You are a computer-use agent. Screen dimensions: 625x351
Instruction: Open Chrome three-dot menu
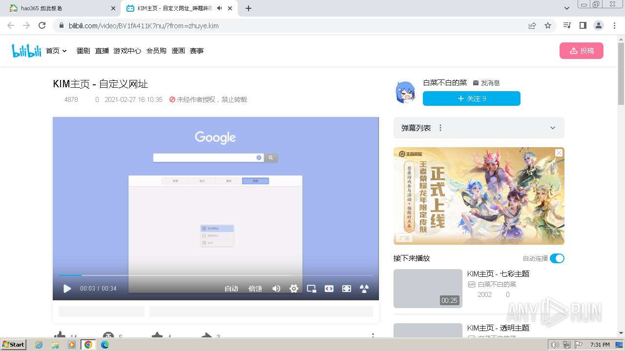614,25
